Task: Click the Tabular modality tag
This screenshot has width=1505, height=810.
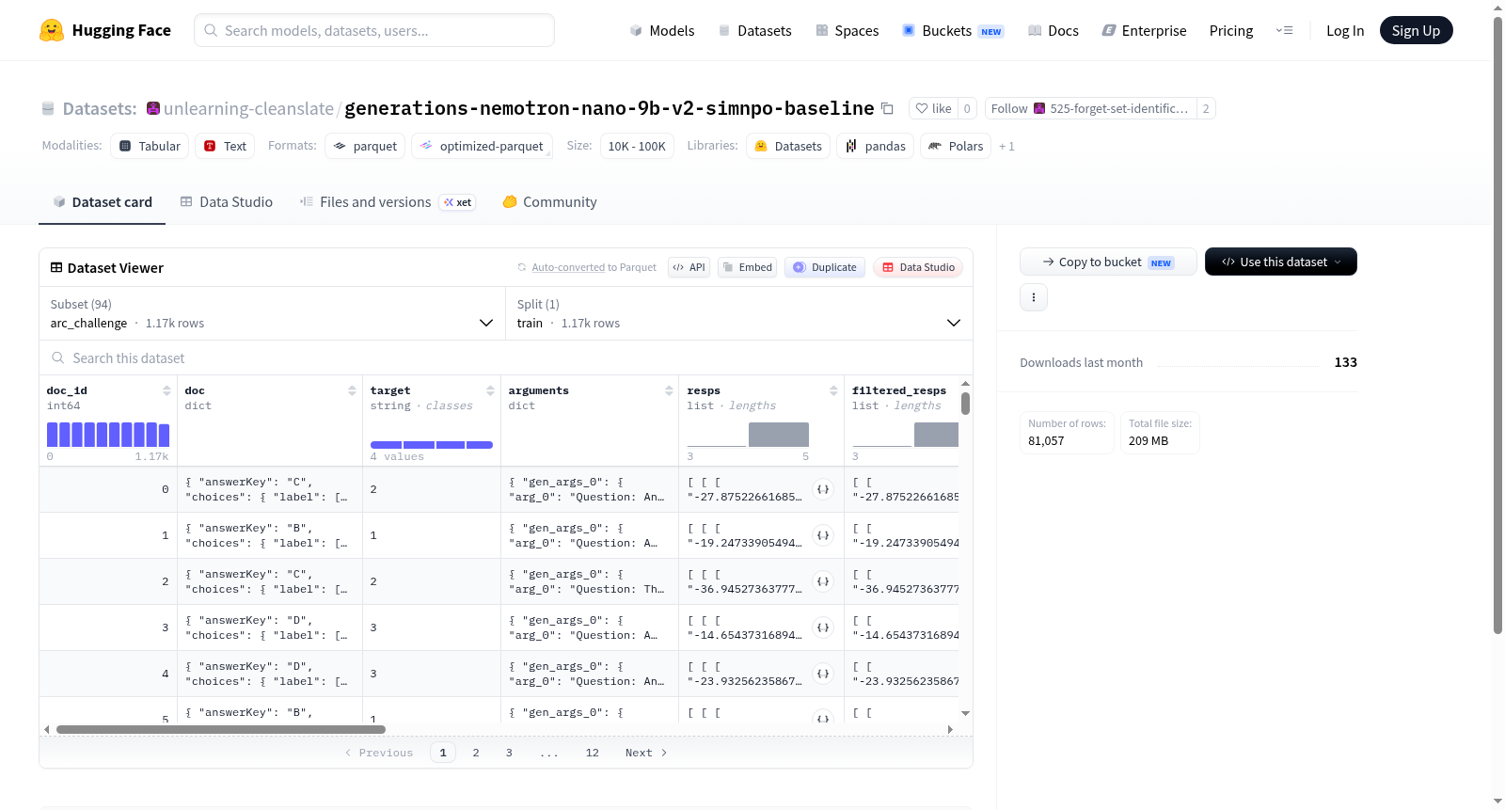Action: click(x=150, y=146)
